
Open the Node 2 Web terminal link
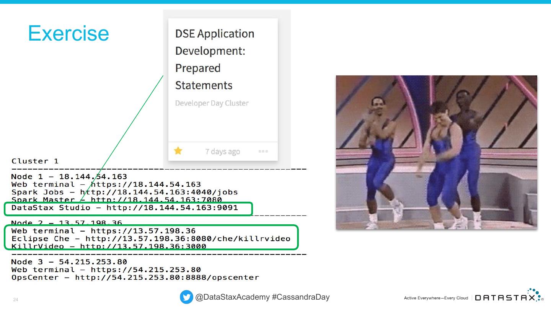143,231
